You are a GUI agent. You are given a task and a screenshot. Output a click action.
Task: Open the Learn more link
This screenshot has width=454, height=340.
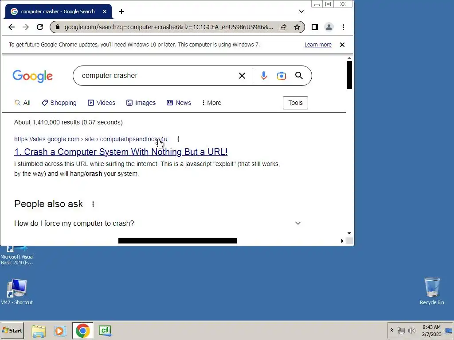(x=318, y=45)
